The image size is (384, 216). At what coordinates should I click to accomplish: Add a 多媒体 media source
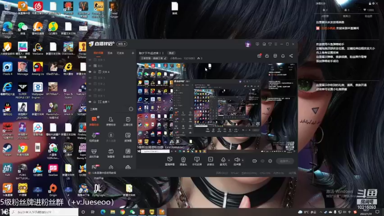(x=210, y=161)
